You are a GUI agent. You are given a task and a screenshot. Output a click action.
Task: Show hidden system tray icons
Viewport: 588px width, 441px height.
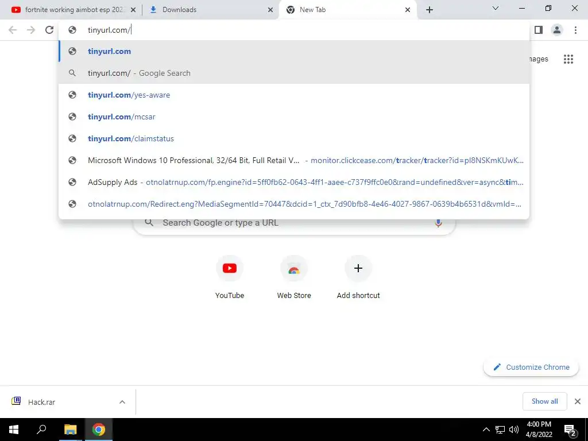486,430
